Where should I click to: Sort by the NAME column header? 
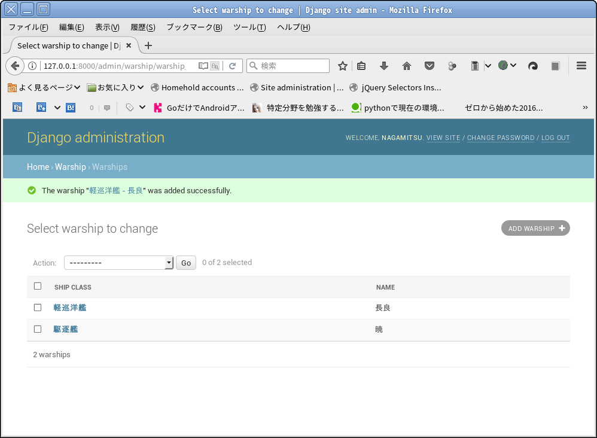[x=385, y=287]
